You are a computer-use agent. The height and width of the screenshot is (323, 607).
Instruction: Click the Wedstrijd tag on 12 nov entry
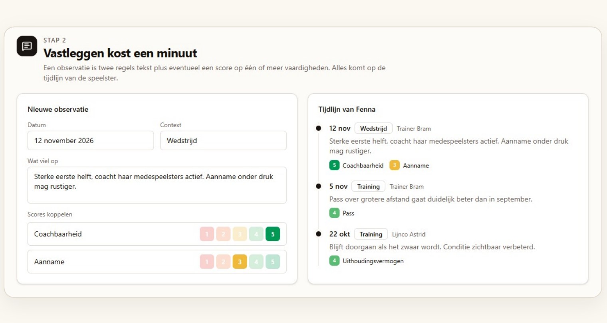pos(373,128)
